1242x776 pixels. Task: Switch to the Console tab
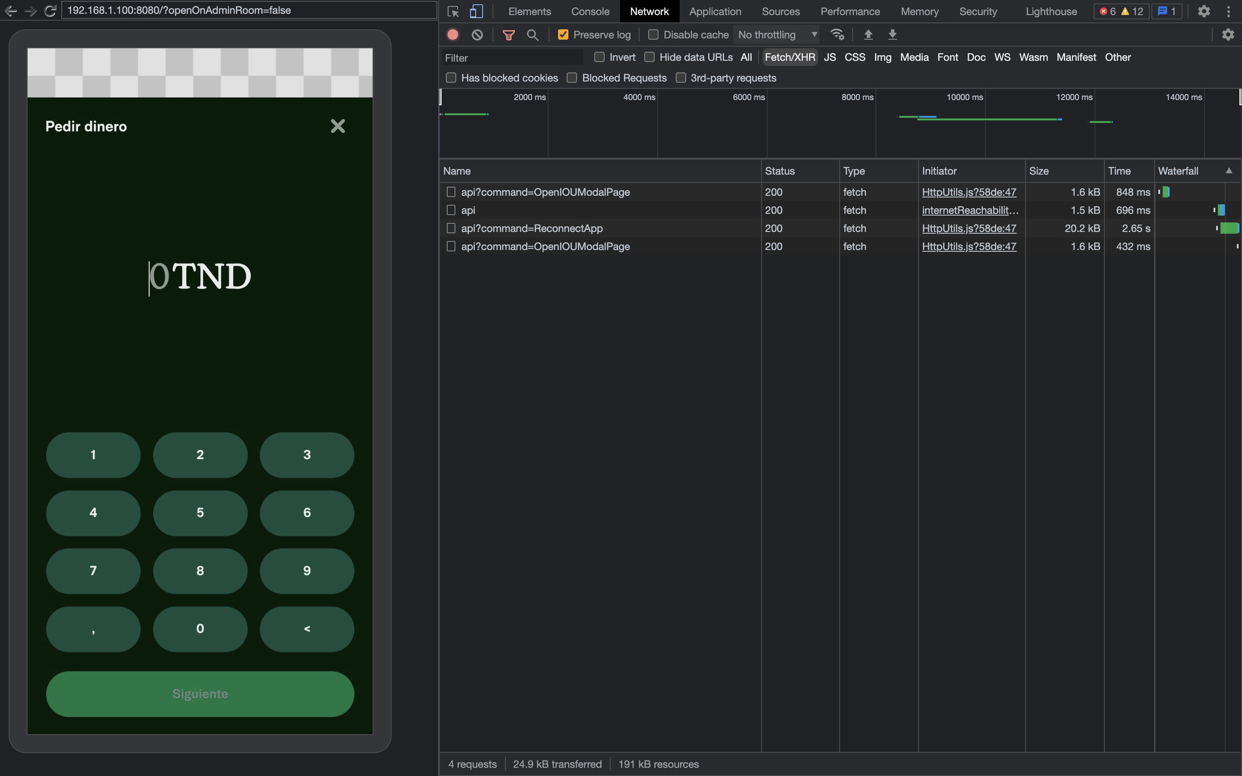(590, 11)
